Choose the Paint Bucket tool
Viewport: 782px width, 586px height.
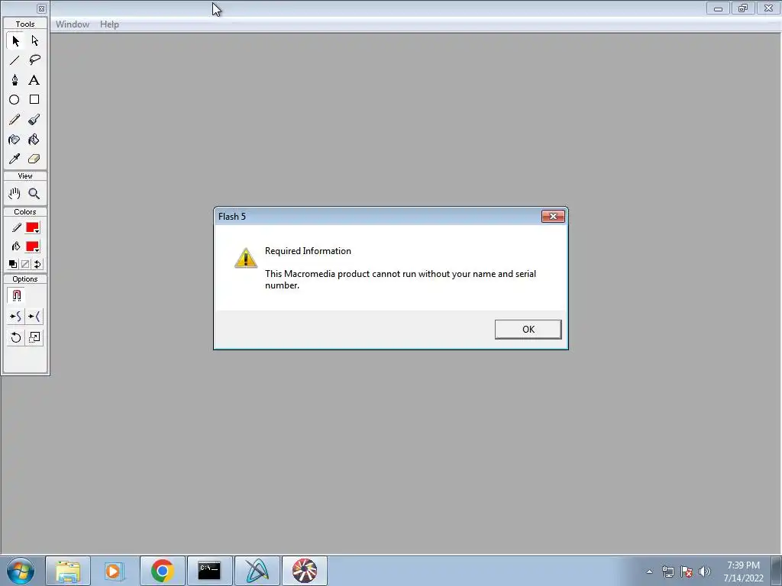point(34,140)
